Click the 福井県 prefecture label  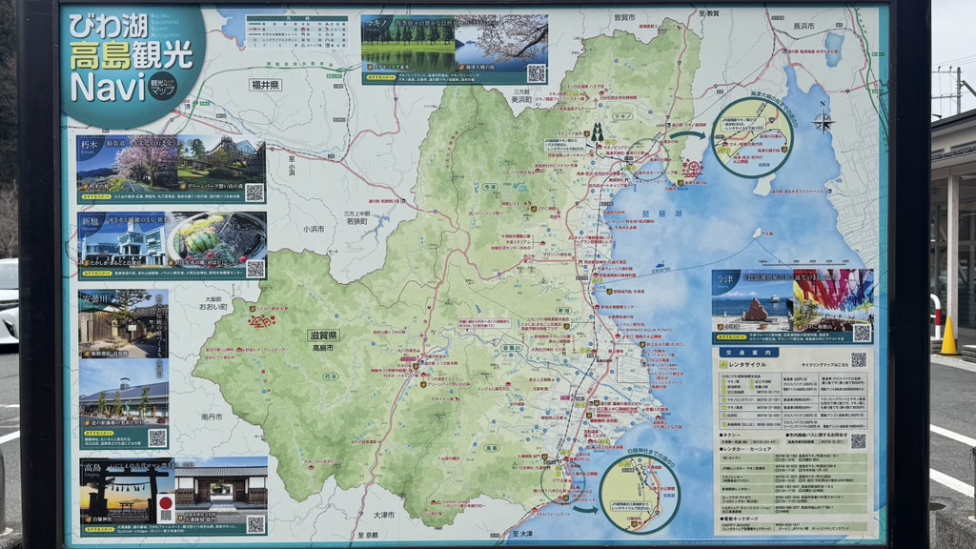(265, 85)
